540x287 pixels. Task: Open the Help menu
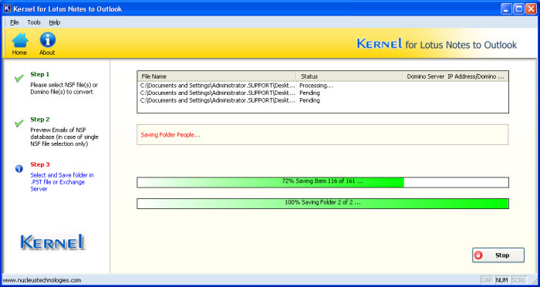(55, 22)
